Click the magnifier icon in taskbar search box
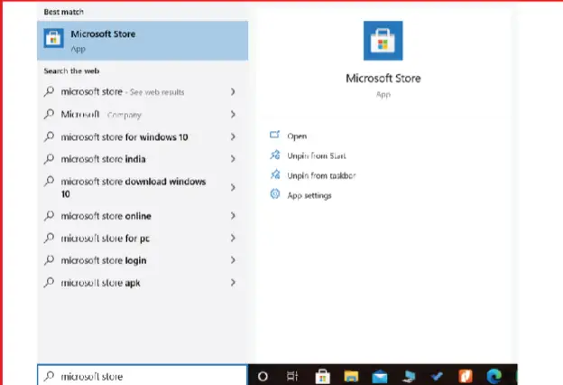 (50, 376)
